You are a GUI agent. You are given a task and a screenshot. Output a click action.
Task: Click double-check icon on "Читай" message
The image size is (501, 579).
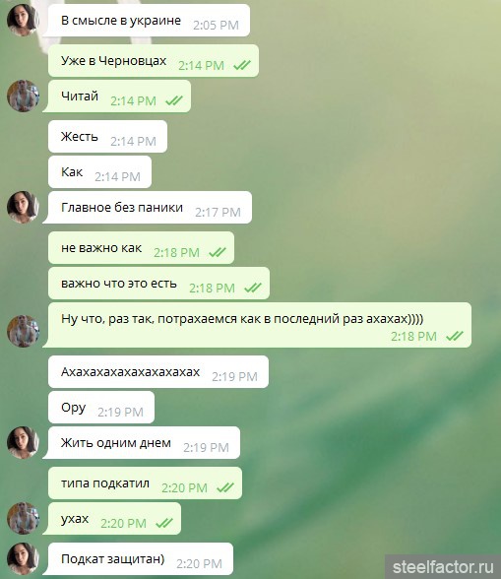pyautogui.click(x=174, y=100)
